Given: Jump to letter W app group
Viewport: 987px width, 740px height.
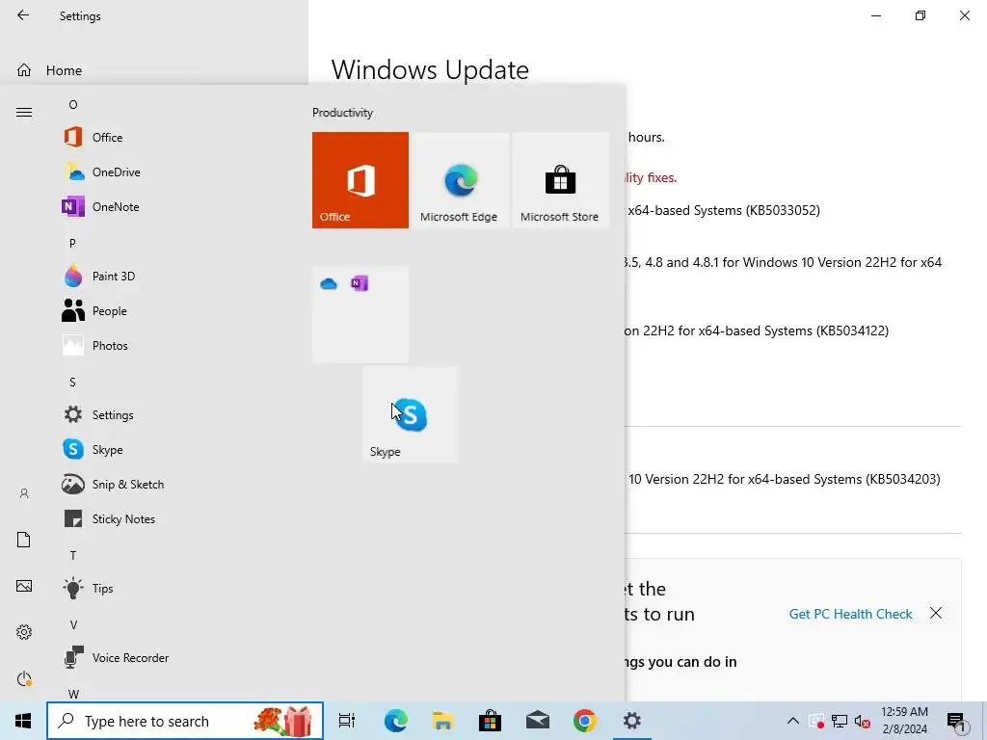Looking at the screenshot, I should (73, 694).
